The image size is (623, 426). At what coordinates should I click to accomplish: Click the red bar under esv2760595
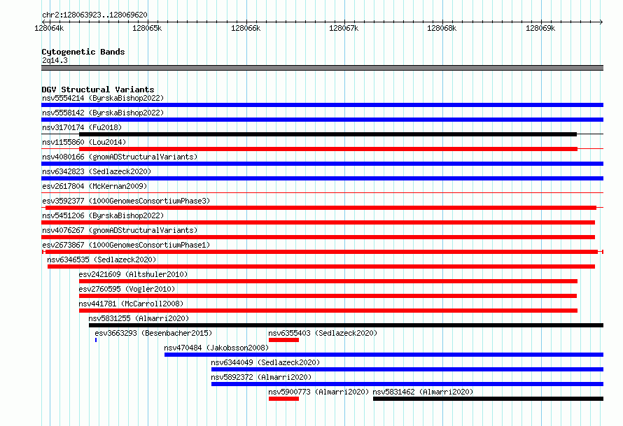click(328, 296)
